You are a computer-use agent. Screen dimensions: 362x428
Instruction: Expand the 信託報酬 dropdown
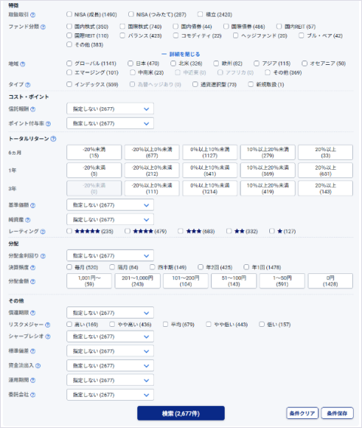pyautogui.click(x=110, y=109)
